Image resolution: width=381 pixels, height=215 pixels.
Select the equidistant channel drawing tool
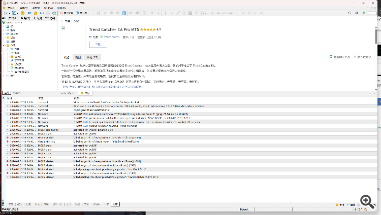(184, 13)
